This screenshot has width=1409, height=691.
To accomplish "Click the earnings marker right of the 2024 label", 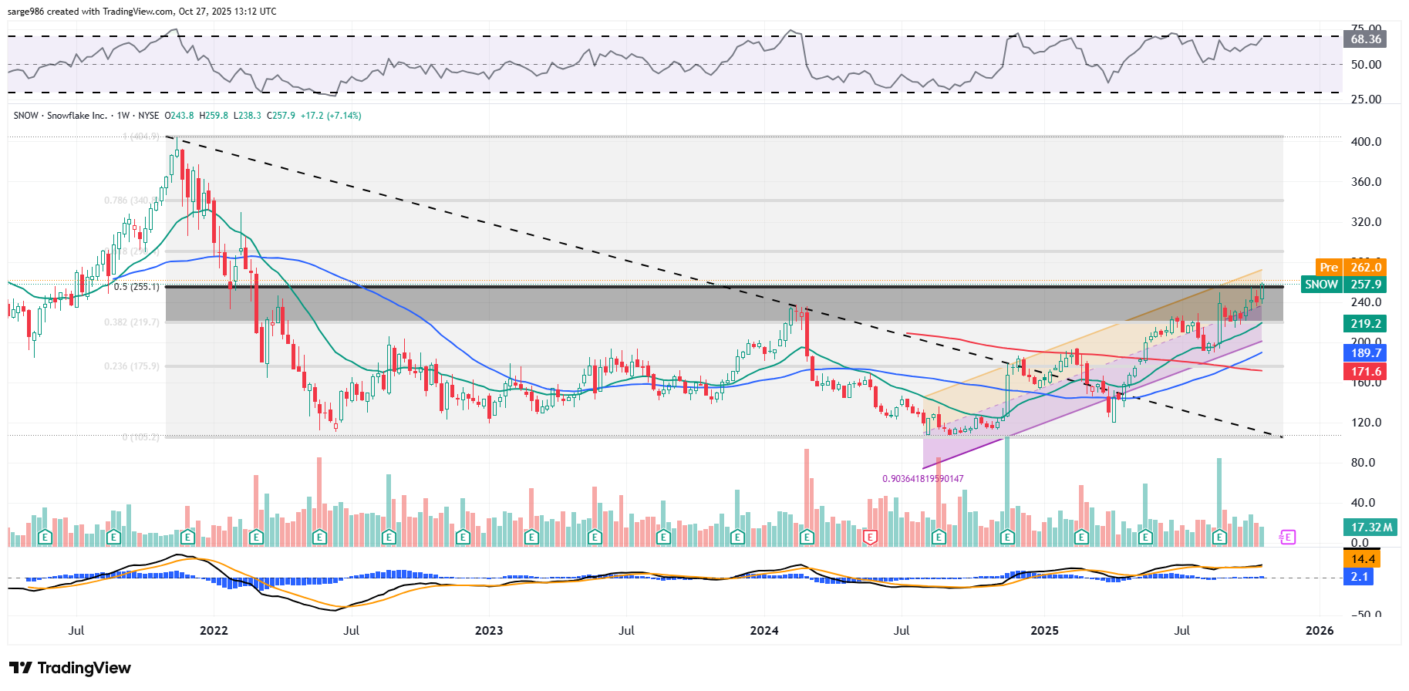I will coord(807,537).
